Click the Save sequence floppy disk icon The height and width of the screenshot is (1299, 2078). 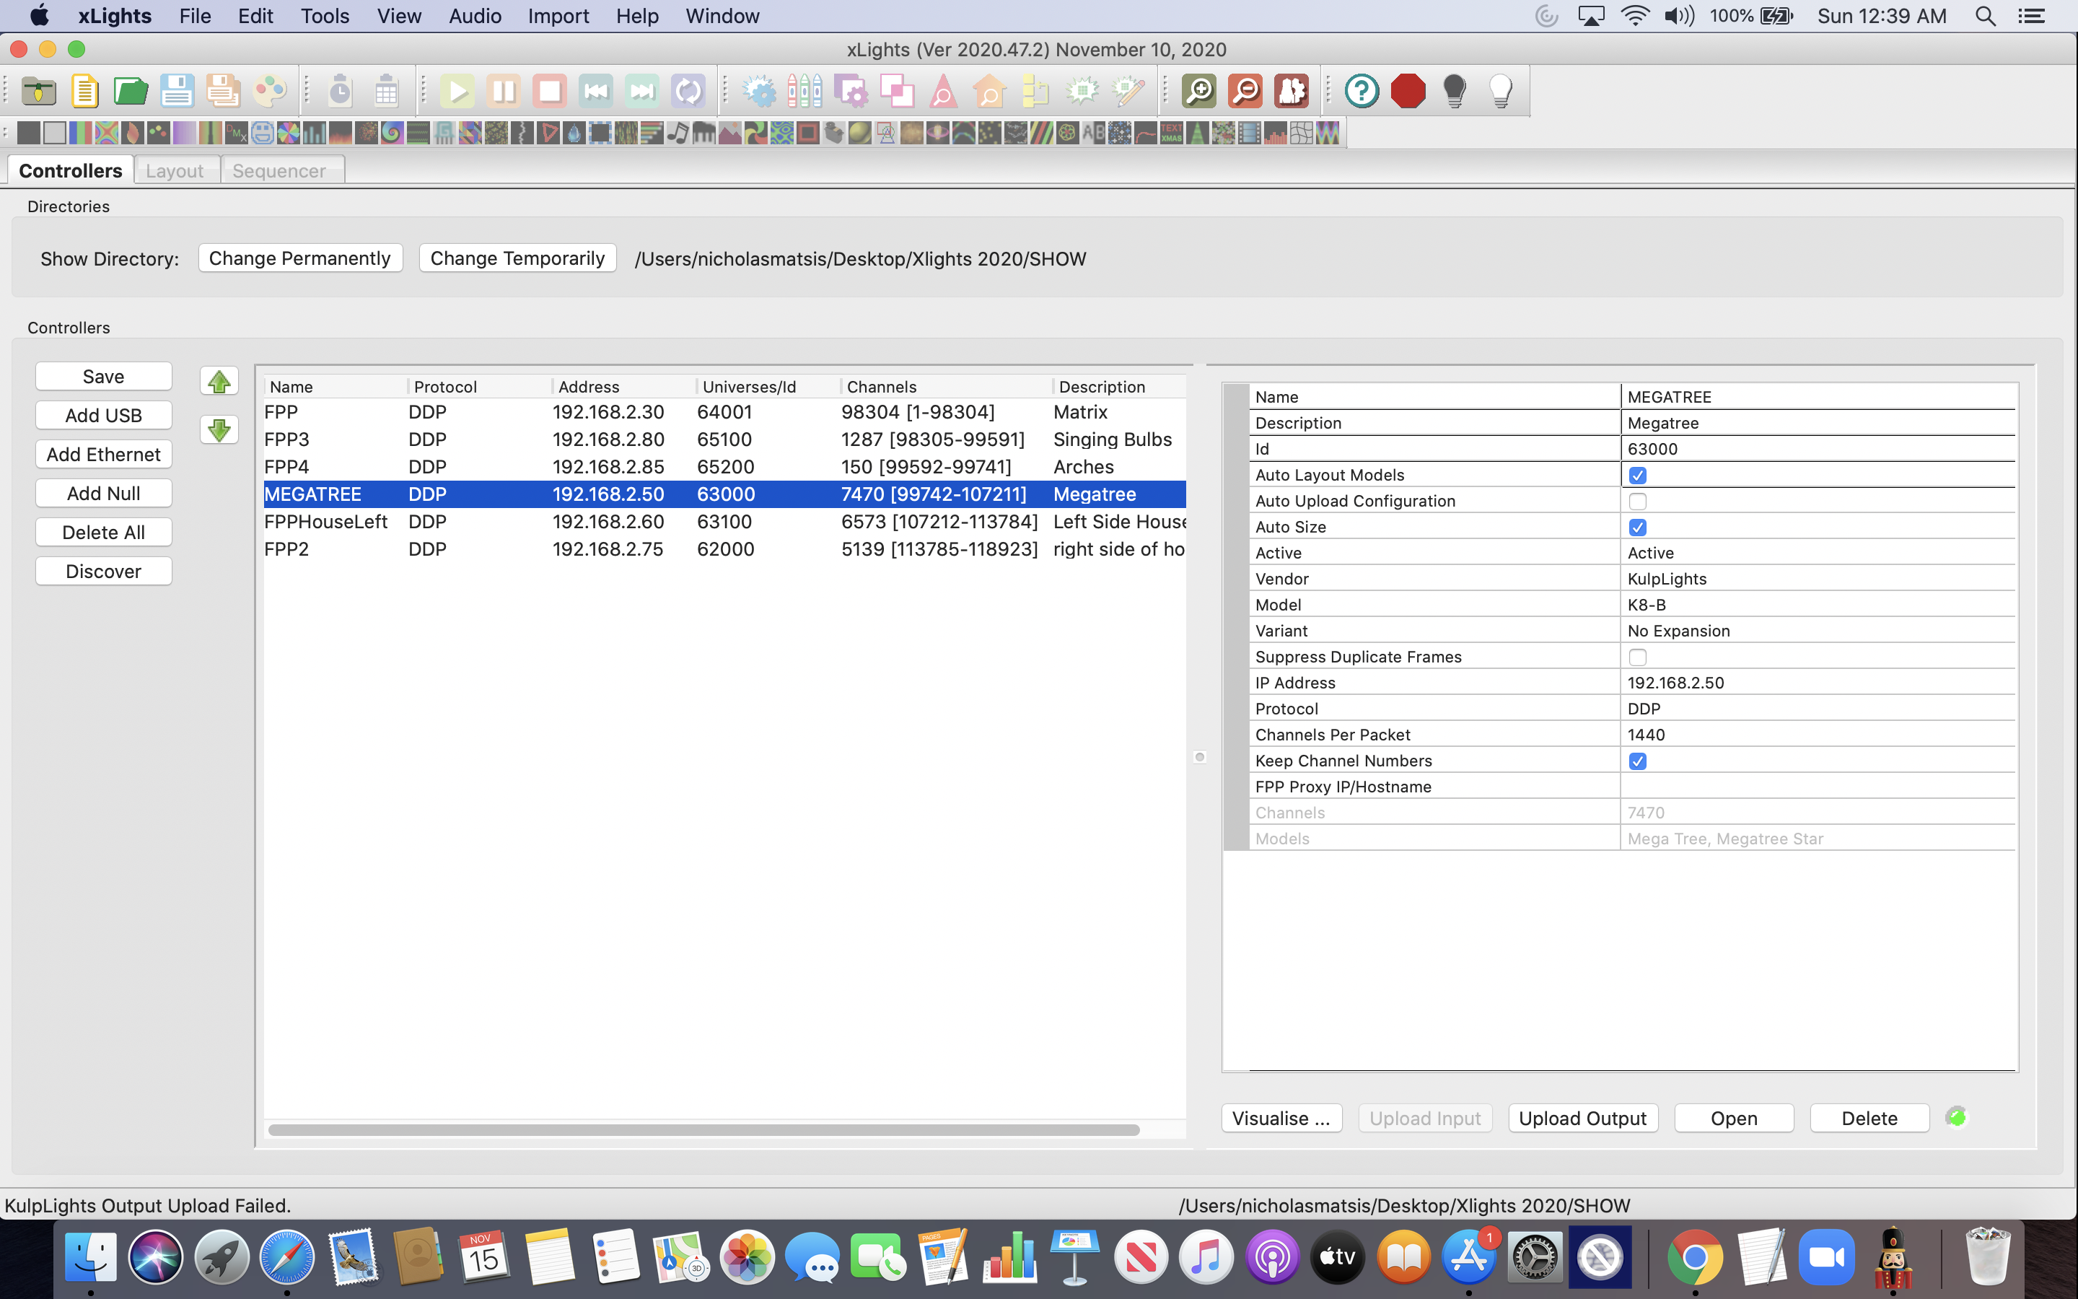point(177,90)
